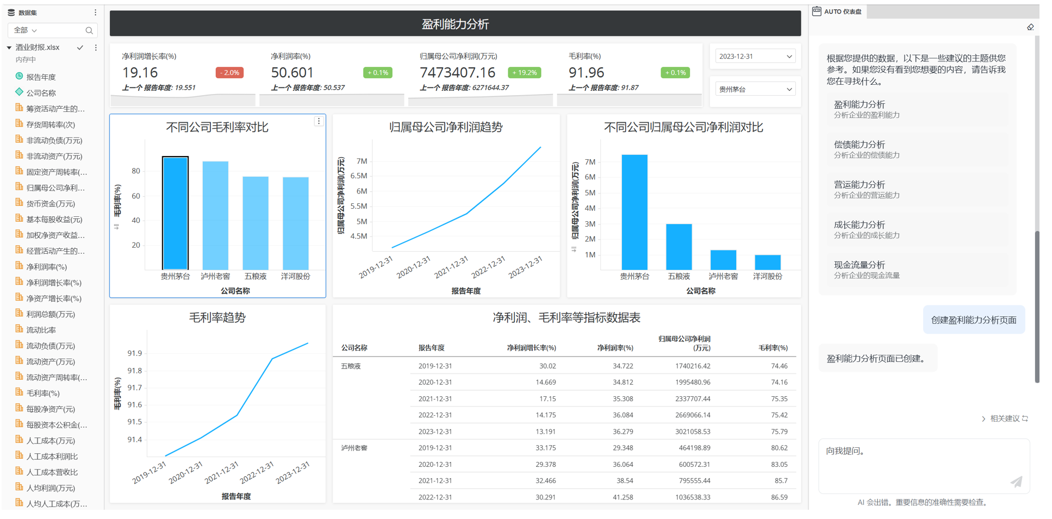Send the question with the paper-plane icon
This screenshot has height=519, width=1052.
pyautogui.click(x=1016, y=482)
